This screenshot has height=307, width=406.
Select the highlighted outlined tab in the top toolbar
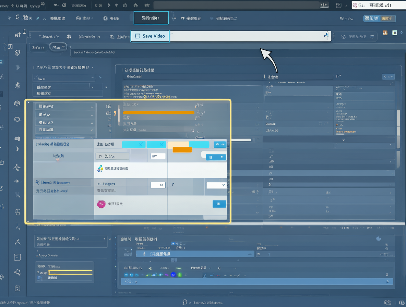tap(151, 18)
